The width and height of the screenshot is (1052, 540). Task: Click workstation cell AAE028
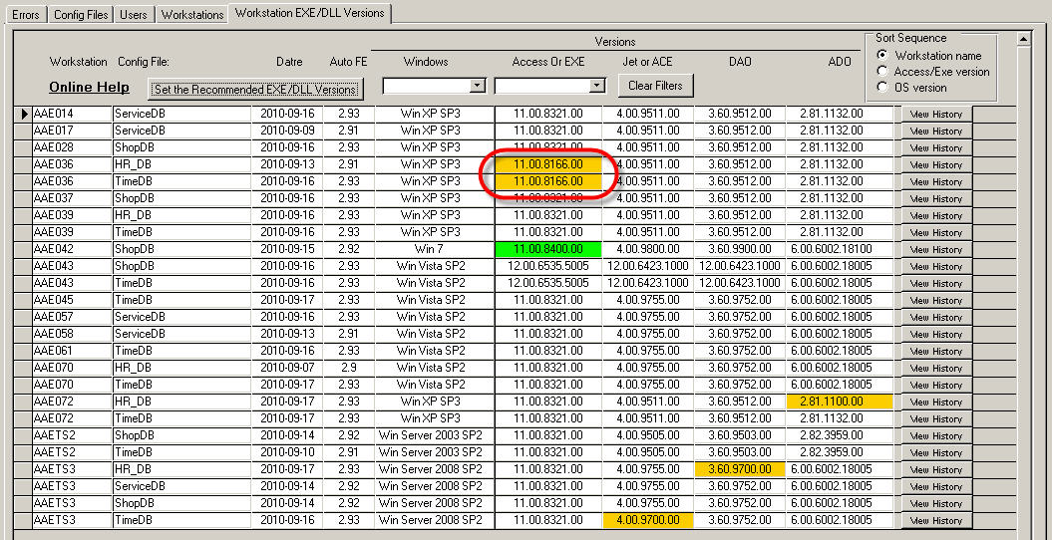72,147
